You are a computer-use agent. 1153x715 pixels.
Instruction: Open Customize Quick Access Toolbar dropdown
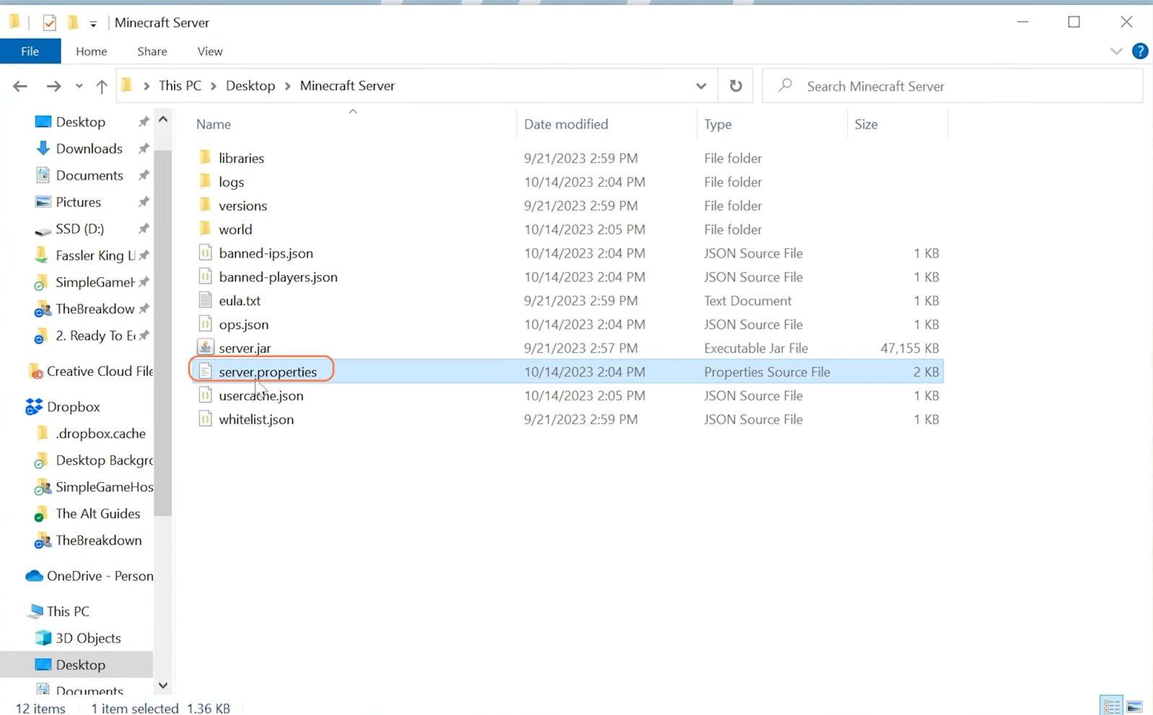pyautogui.click(x=93, y=24)
